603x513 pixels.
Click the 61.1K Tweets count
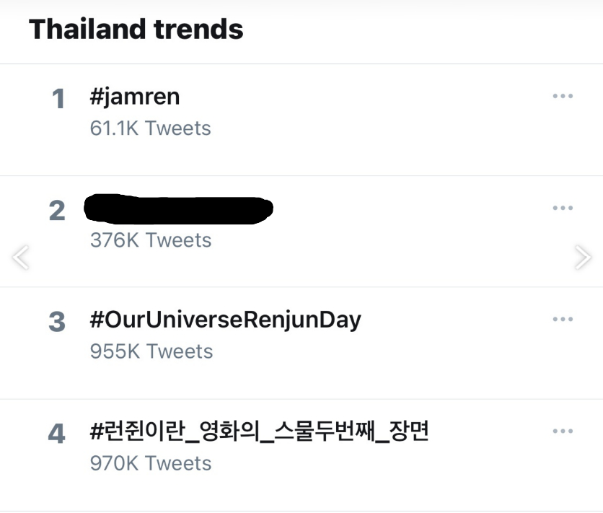150,128
